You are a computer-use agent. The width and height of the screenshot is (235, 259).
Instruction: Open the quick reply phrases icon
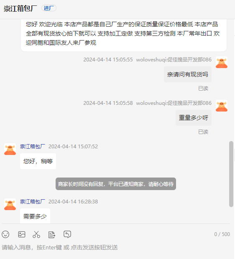(x=51, y=234)
